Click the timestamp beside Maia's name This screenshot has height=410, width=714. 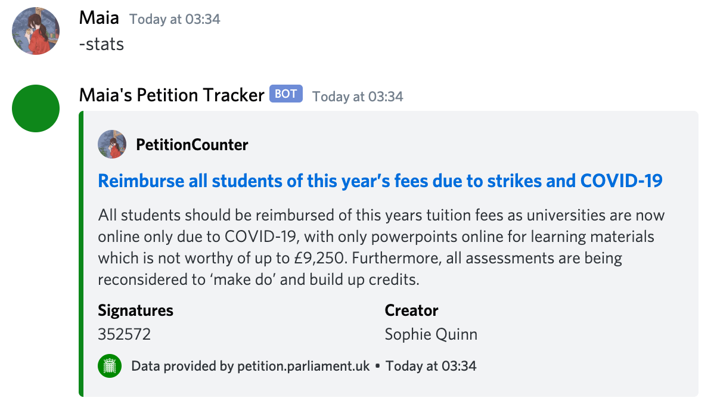(x=175, y=19)
